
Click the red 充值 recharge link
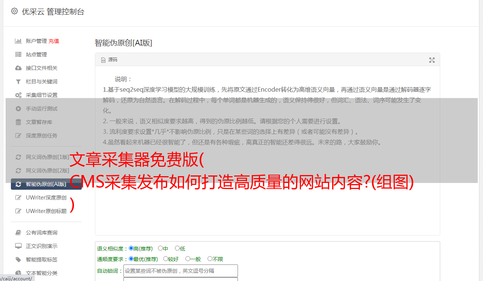(x=54, y=41)
